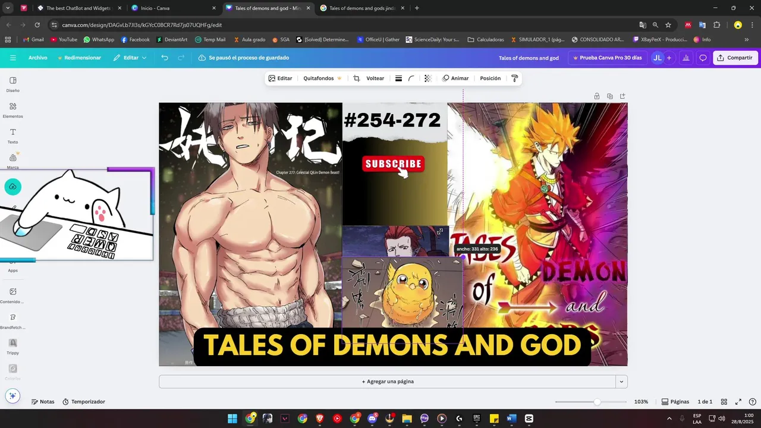Image resolution: width=761 pixels, height=428 pixels.
Task: Click Posición in the toolbar
Action: 490,78
